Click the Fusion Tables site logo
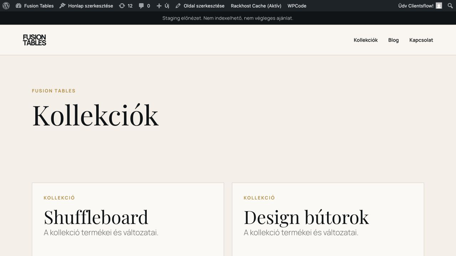 point(35,40)
